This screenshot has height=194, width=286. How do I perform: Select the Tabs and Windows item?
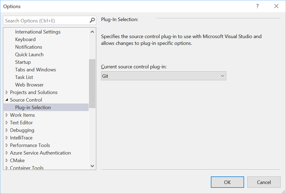[35, 70]
